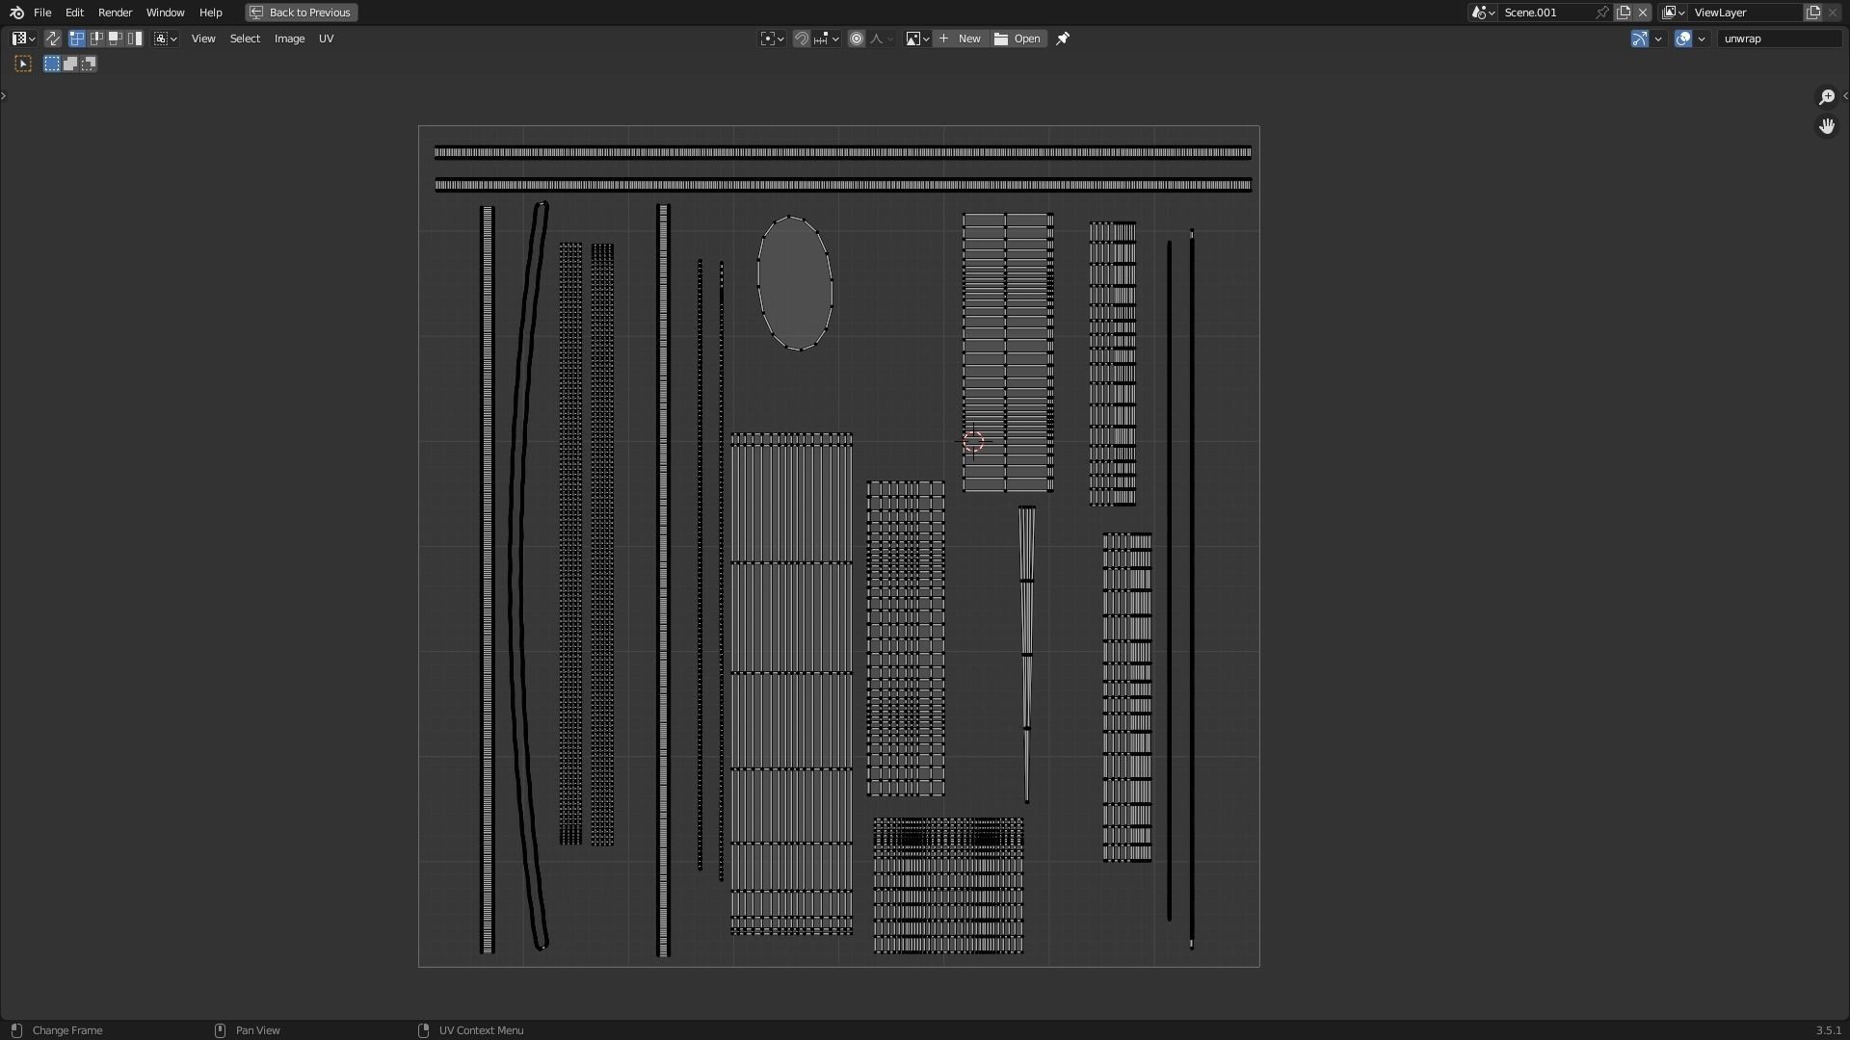Select vertex selection mode icon
The height and width of the screenshot is (1040, 1850).
[77, 39]
